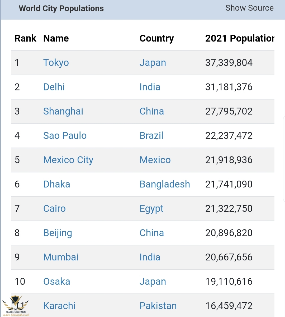Click the Egypt country link
This screenshot has width=285, height=317.
click(151, 209)
